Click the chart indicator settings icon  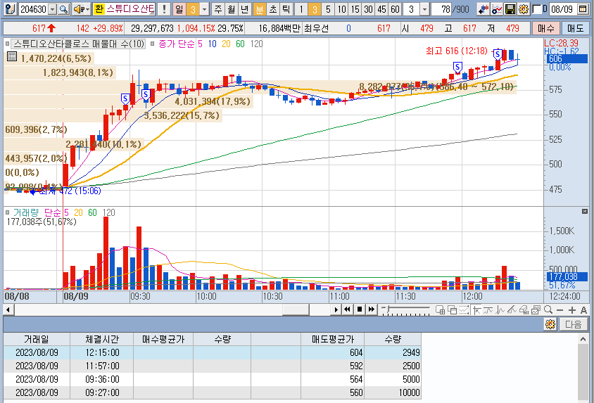(x=497, y=9)
